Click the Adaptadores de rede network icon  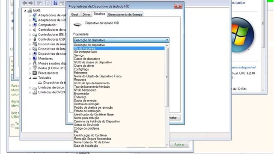click(35, 15)
